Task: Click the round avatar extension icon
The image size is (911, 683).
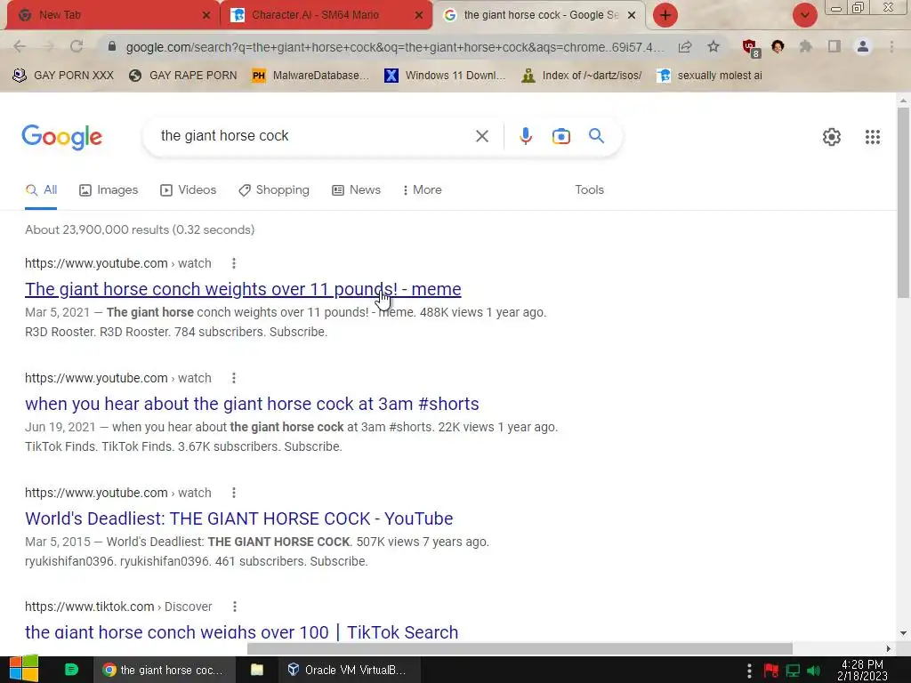Action: point(778,46)
